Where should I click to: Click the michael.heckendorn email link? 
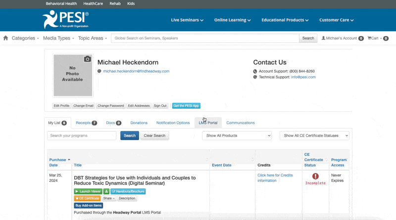(136, 71)
